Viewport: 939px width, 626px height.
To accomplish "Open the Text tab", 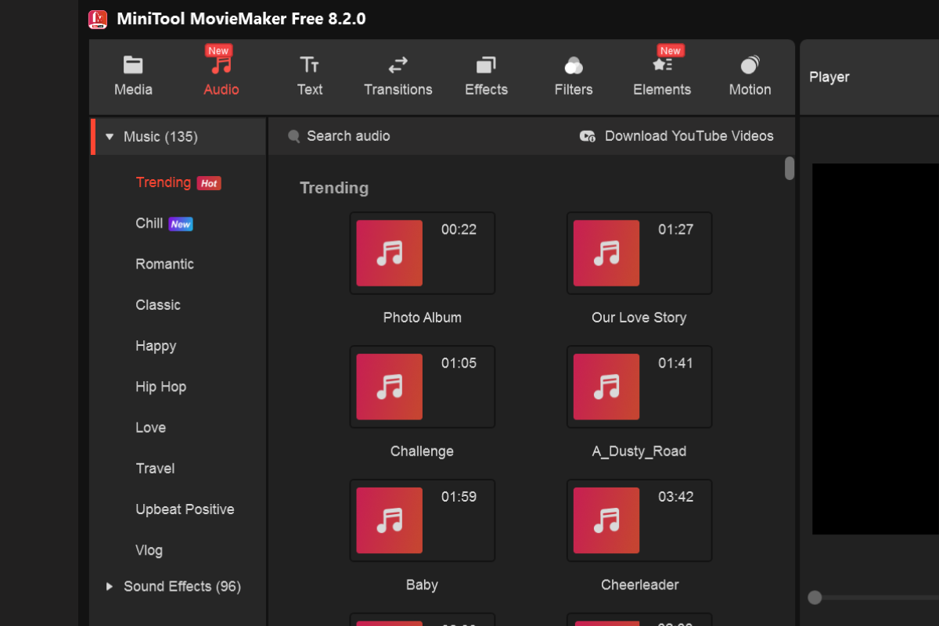I will coord(310,77).
